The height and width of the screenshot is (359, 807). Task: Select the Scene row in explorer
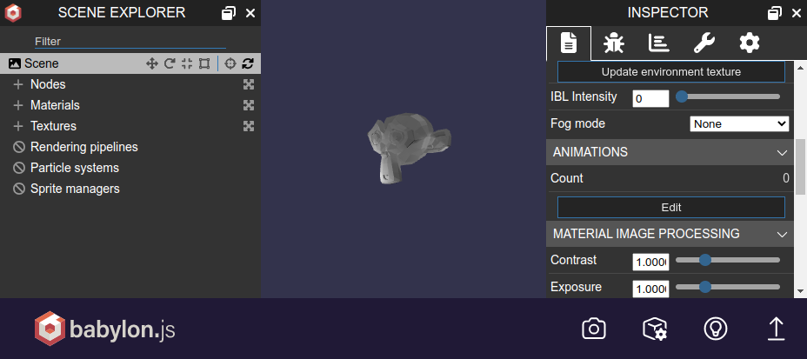point(130,63)
